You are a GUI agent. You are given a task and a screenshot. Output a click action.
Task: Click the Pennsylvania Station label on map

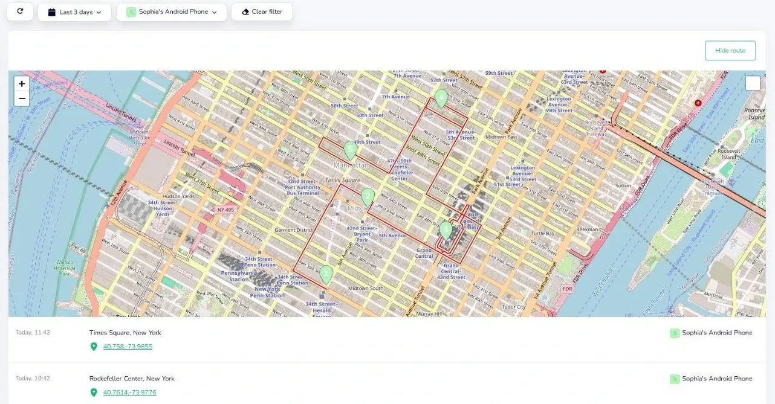click(x=239, y=276)
